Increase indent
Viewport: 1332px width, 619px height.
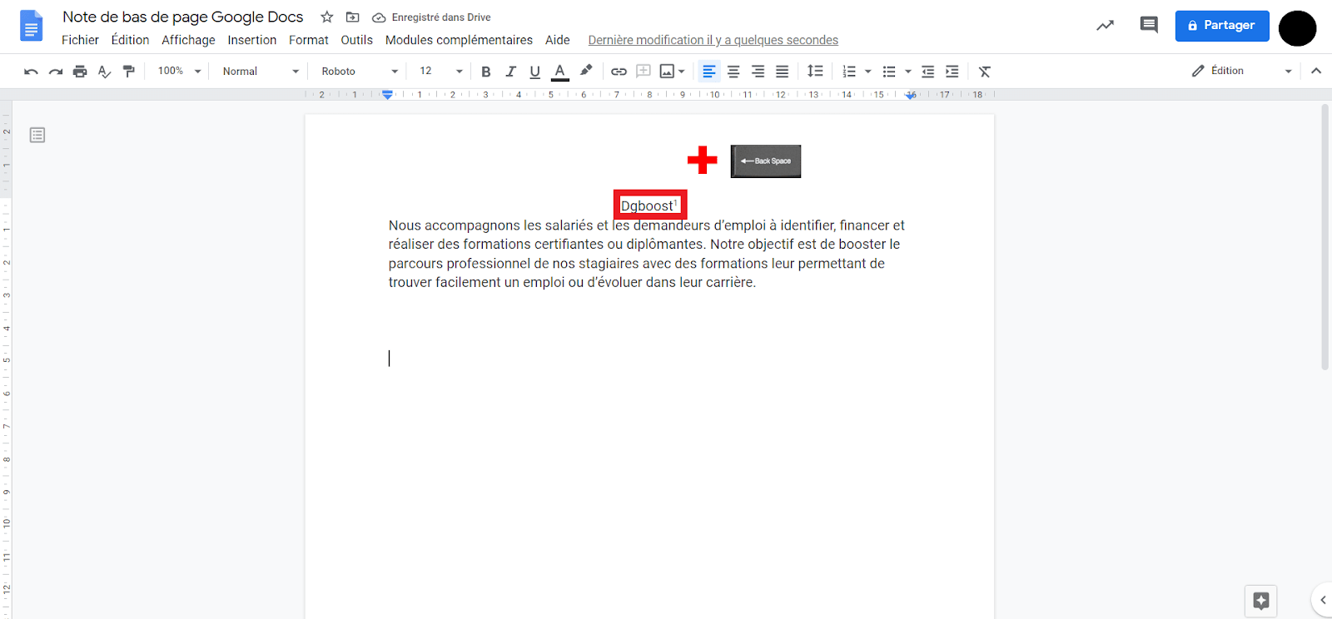pyautogui.click(x=952, y=72)
